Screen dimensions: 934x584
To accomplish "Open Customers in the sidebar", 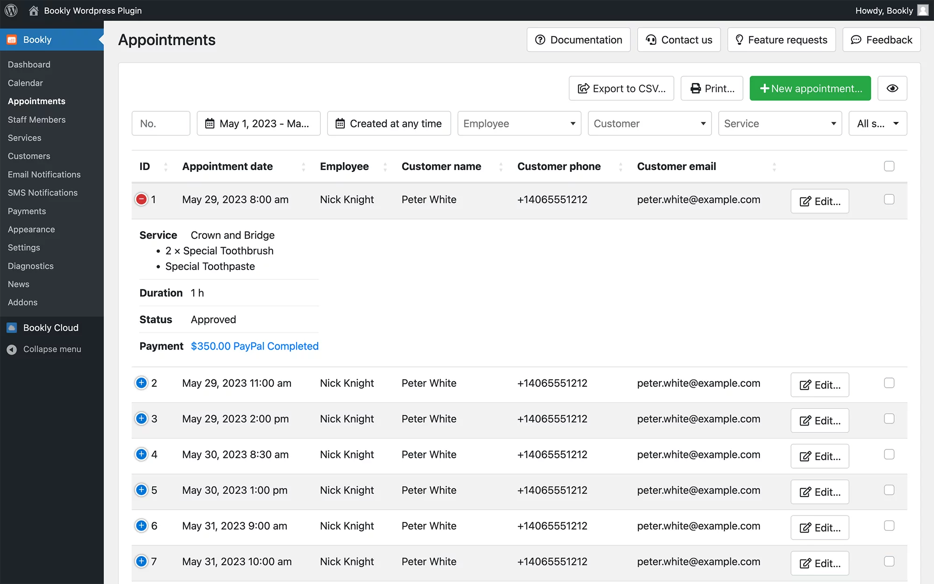I will tap(29, 156).
